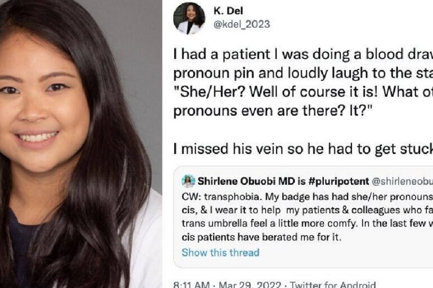Open the @kdel_2023 handle
The image size is (433, 288).
point(242,24)
